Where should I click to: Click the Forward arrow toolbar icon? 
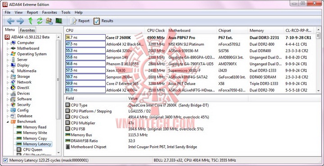(20, 21)
